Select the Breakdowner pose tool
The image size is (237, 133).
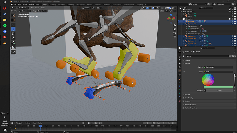point(13,52)
